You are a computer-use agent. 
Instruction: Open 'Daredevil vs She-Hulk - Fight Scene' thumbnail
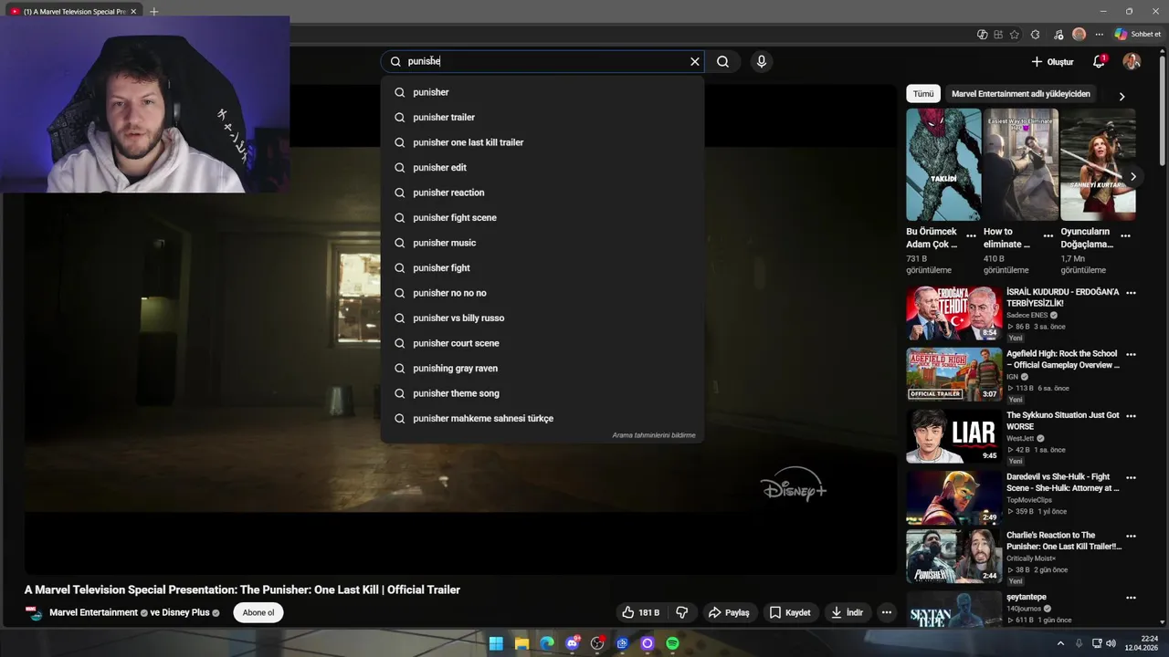pyautogui.click(x=953, y=497)
